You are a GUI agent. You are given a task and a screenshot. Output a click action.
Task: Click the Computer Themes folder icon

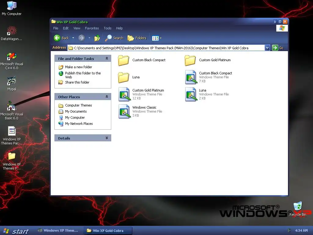pyautogui.click(x=61, y=106)
